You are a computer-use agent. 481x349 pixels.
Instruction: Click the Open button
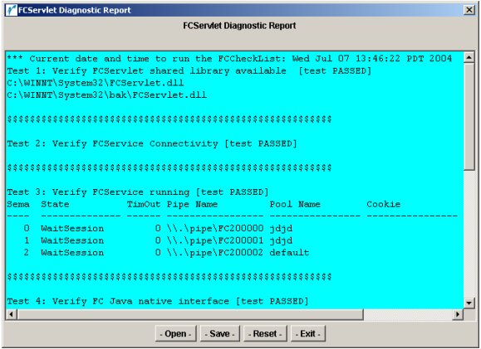click(x=176, y=333)
